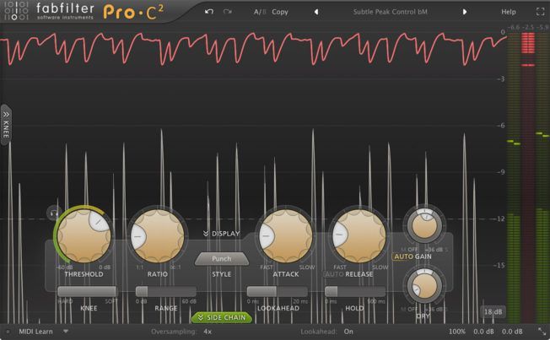The image size is (550, 340).
Task: Toggle Auto Release
Action: (334, 274)
